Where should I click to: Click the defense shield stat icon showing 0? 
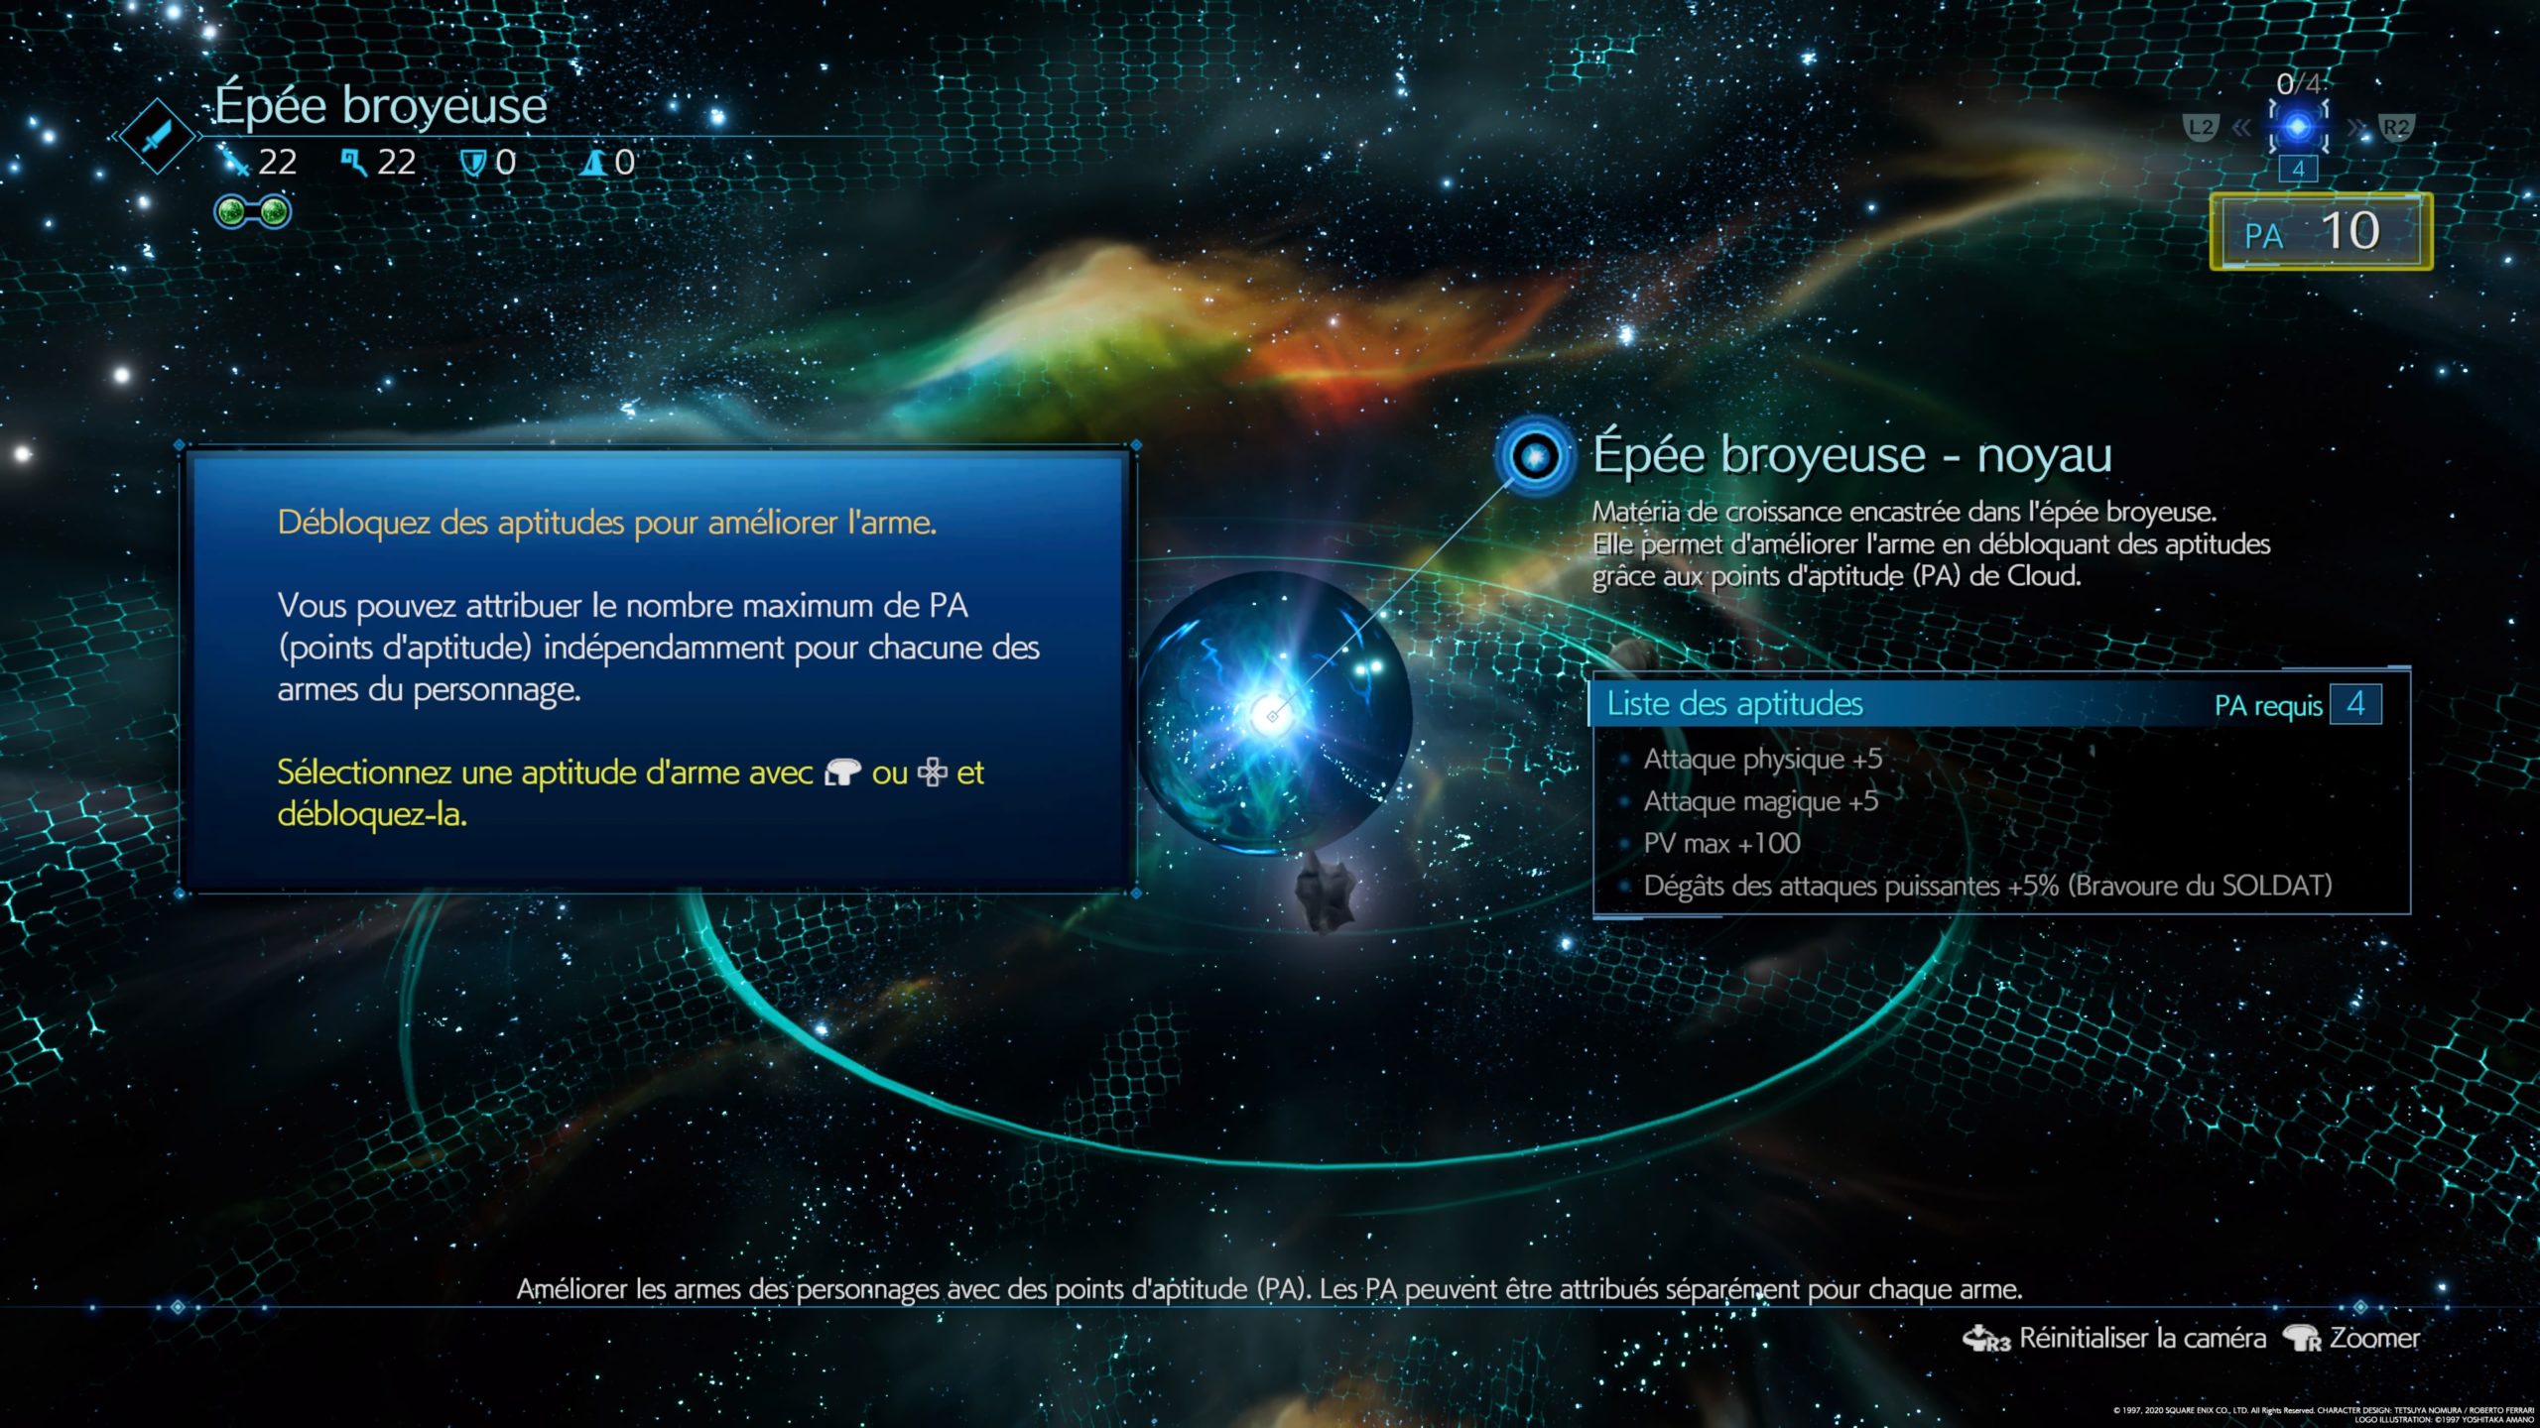[x=473, y=162]
